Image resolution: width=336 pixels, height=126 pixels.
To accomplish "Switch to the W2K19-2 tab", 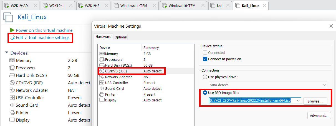I will [x=93, y=6].
